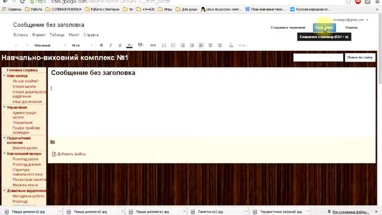Open the HTML source editor button
Screen dimensions: 382x215
point(243,45)
